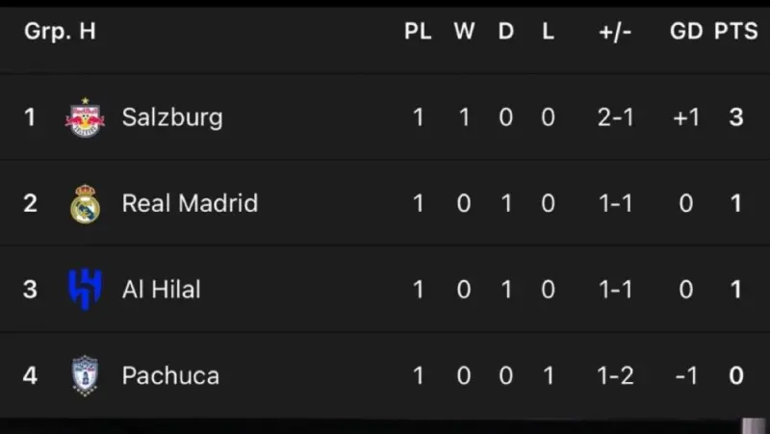Click the Grp. H group header

[x=60, y=32]
